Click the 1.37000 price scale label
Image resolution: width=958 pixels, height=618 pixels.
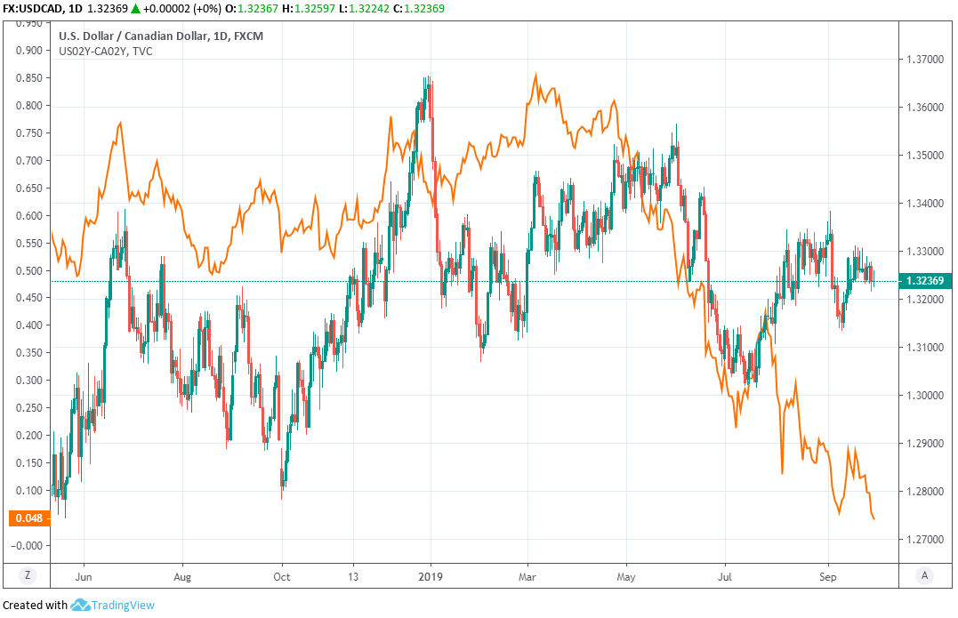(926, 60)
